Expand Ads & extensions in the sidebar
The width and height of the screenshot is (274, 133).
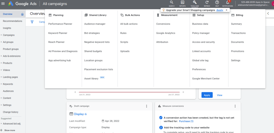(x=1, y=56)
